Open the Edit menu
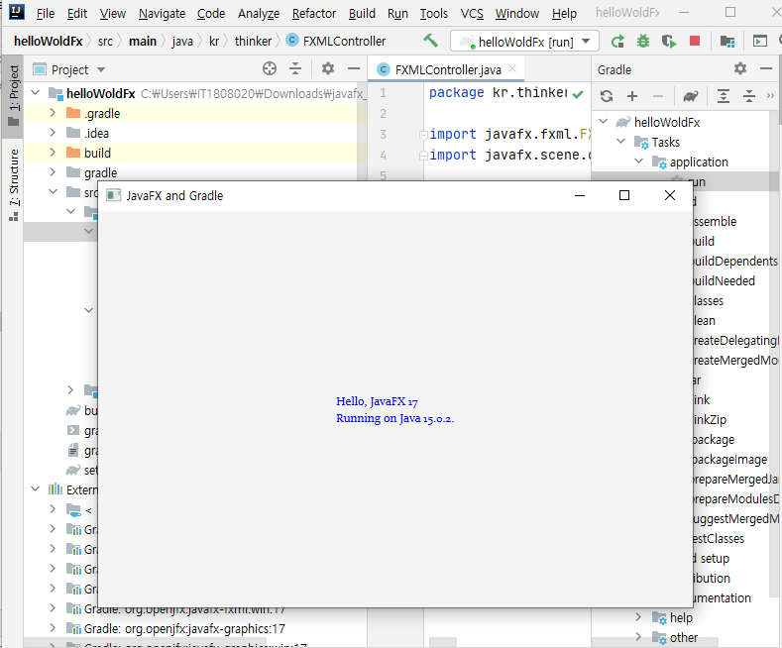The width and height of the screenshot is (782, 648). tap(77, 14)
